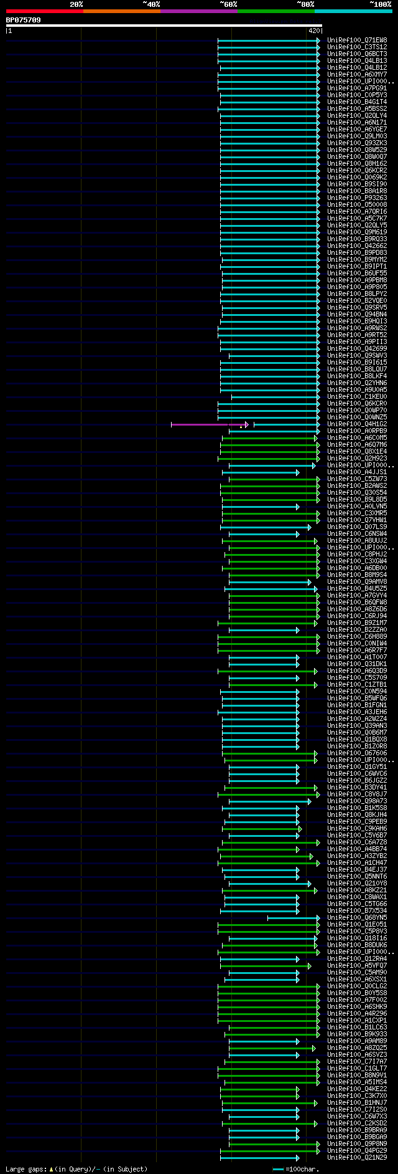The height and width of the screenshot is (1174, 398).
Task: Click label UniRef100_C1GLT7
Action: [357, 1069]
